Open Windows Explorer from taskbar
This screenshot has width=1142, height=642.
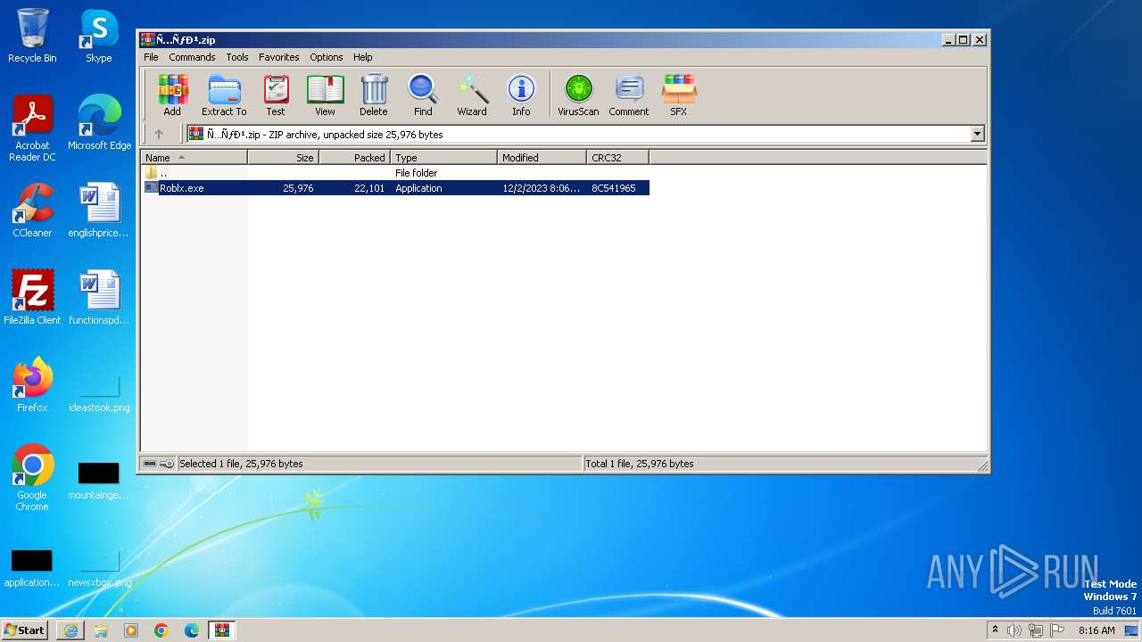tap(101, 630)
